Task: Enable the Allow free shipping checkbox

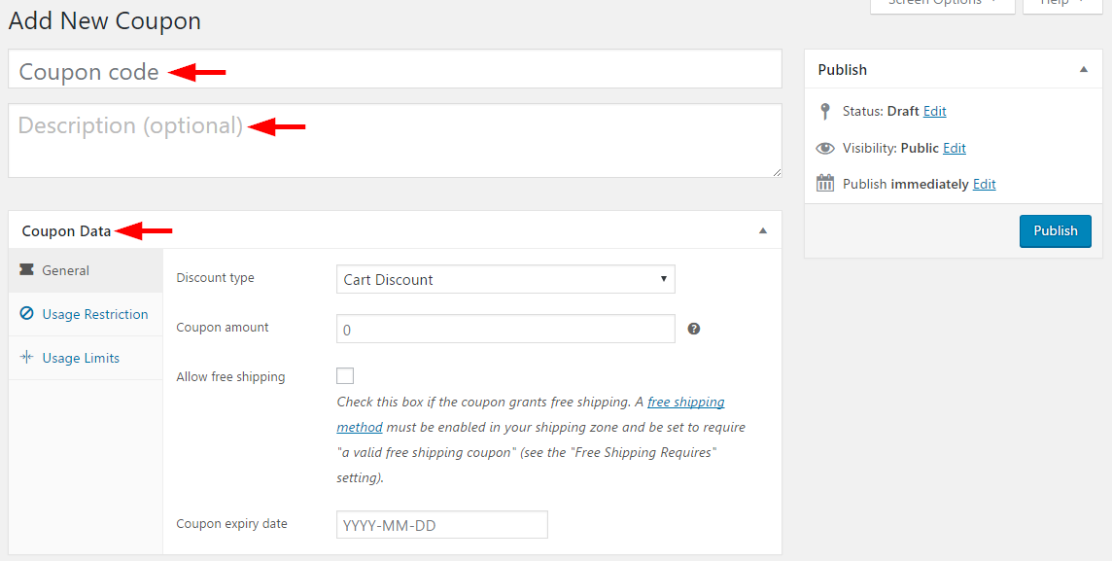Action: click(x=345, y=376)
